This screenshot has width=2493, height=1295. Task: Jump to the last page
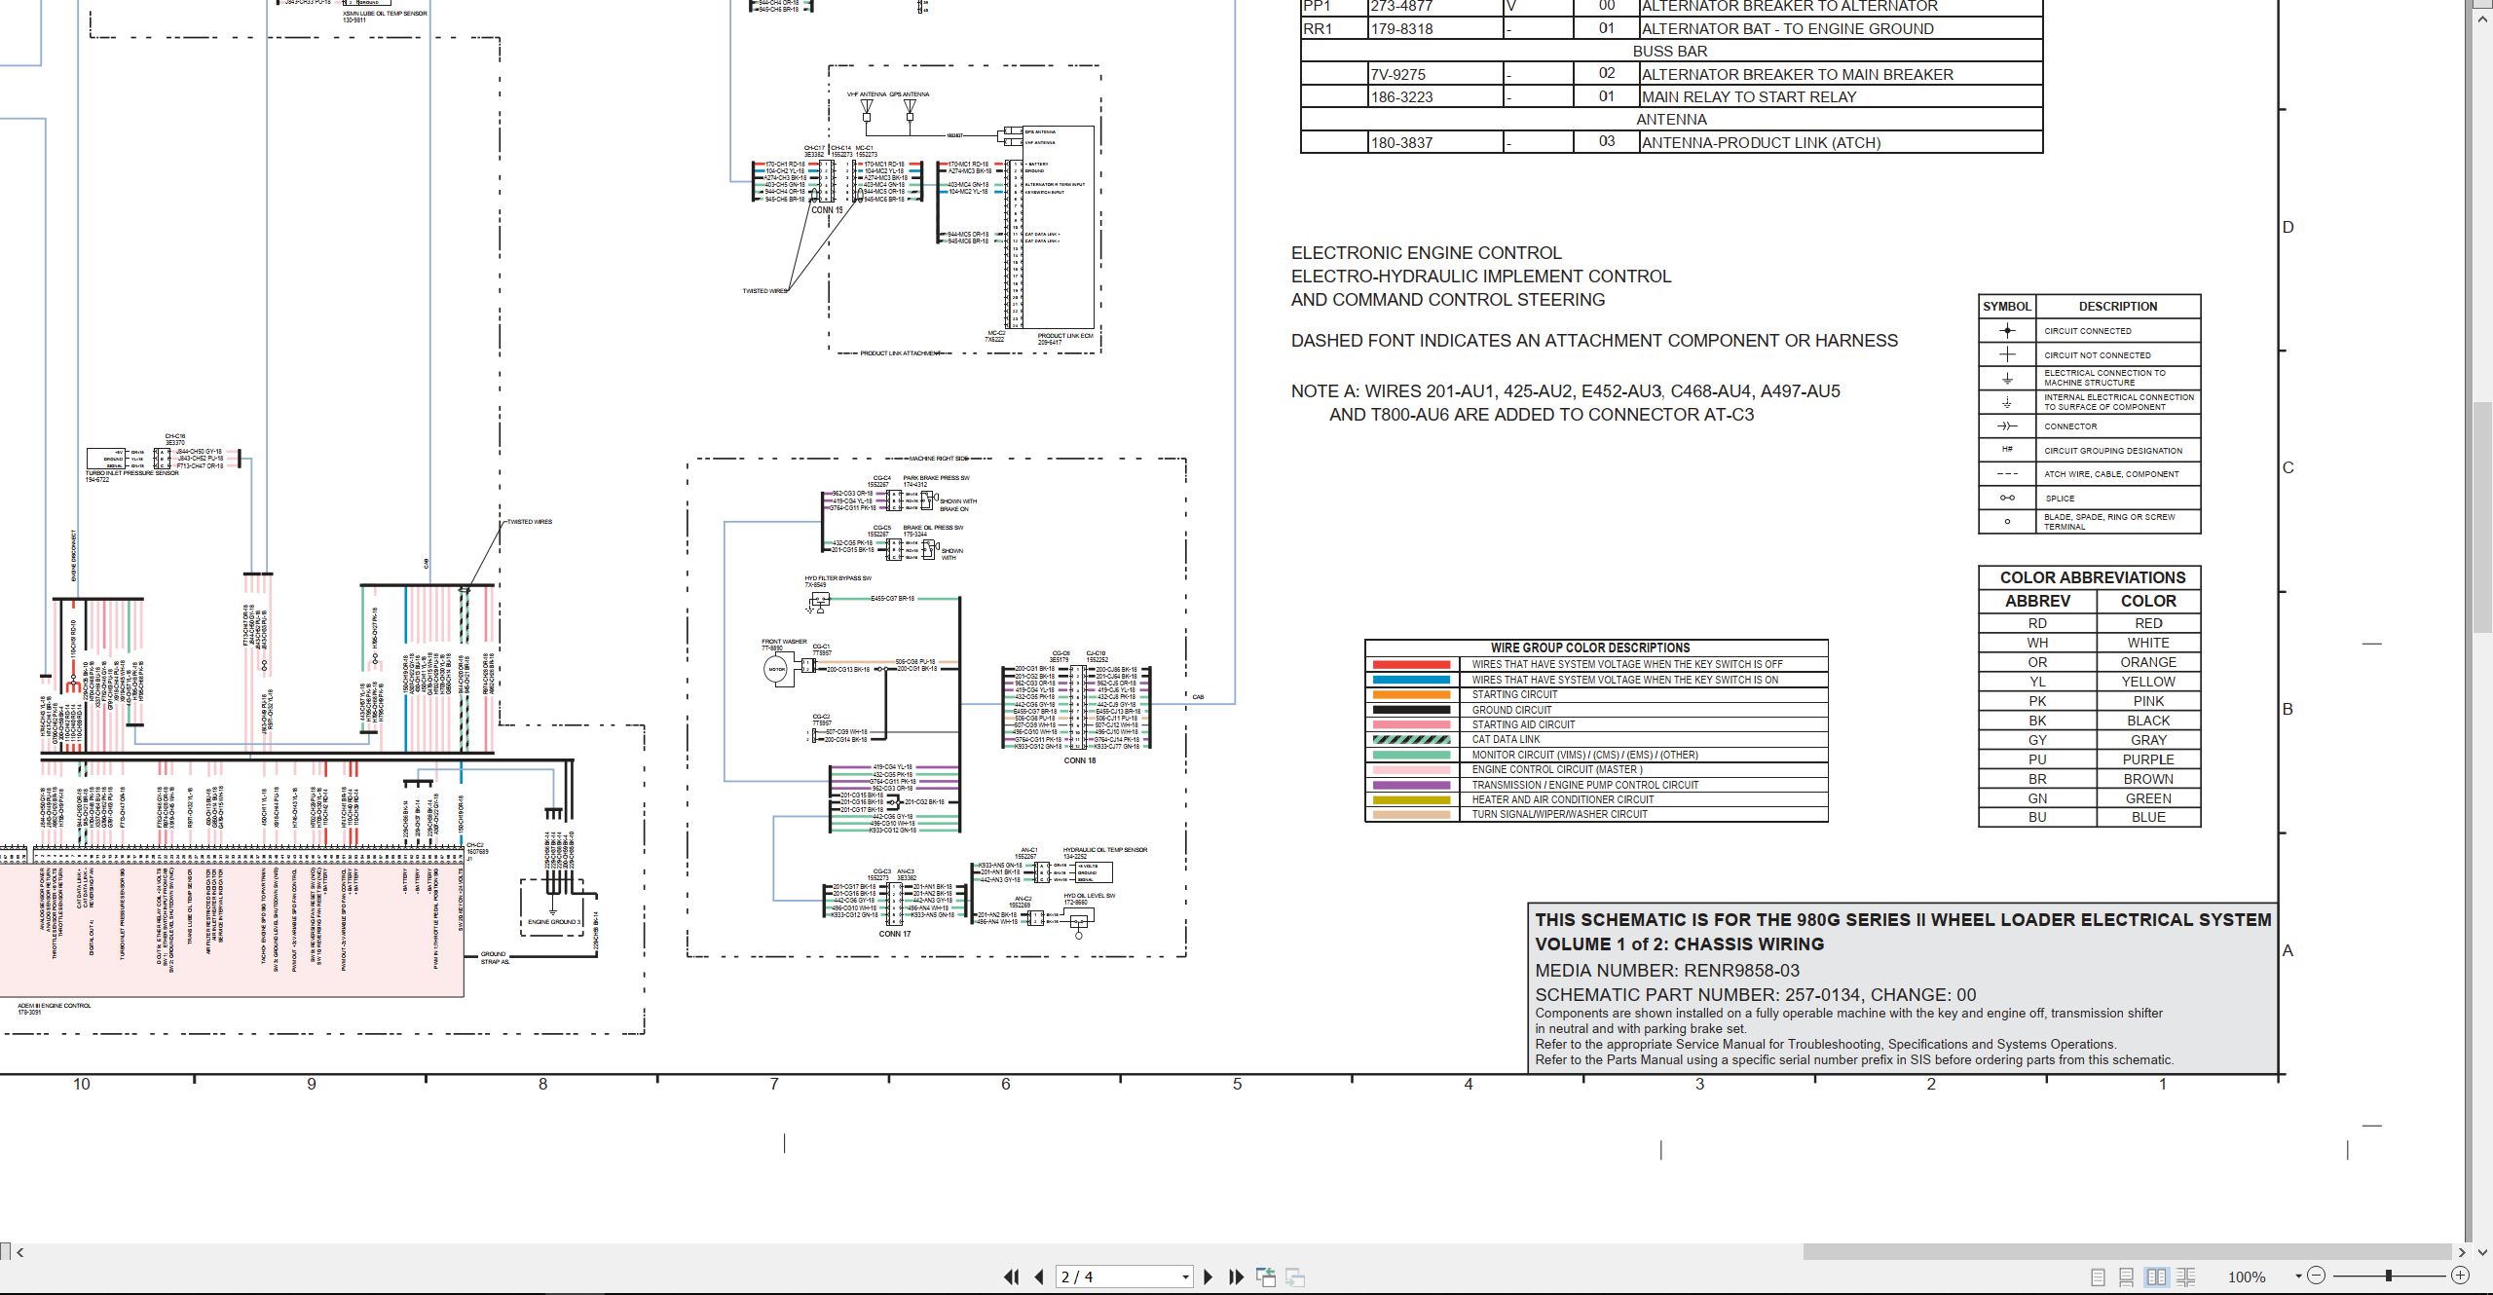coord(1237,1276)
